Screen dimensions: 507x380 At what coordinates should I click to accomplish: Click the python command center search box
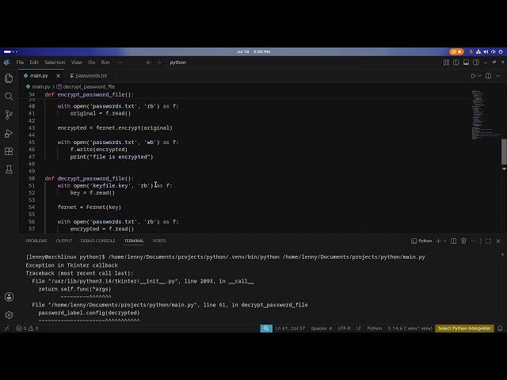tap(263, 63)
